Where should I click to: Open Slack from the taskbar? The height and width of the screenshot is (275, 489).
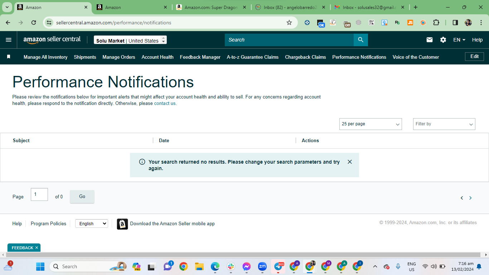click(231, 266)
